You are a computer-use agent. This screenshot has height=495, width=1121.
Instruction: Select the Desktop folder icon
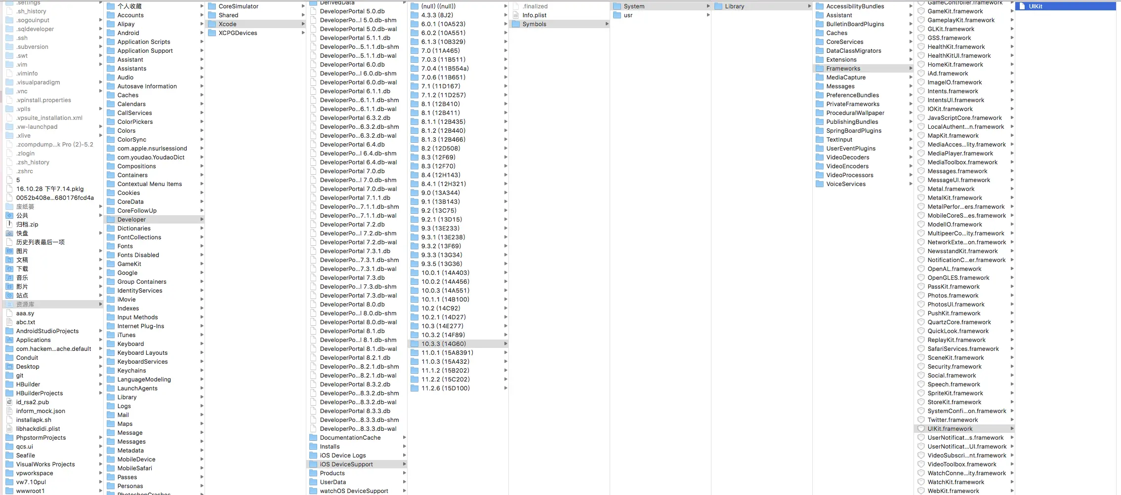(x=9, y=367)
